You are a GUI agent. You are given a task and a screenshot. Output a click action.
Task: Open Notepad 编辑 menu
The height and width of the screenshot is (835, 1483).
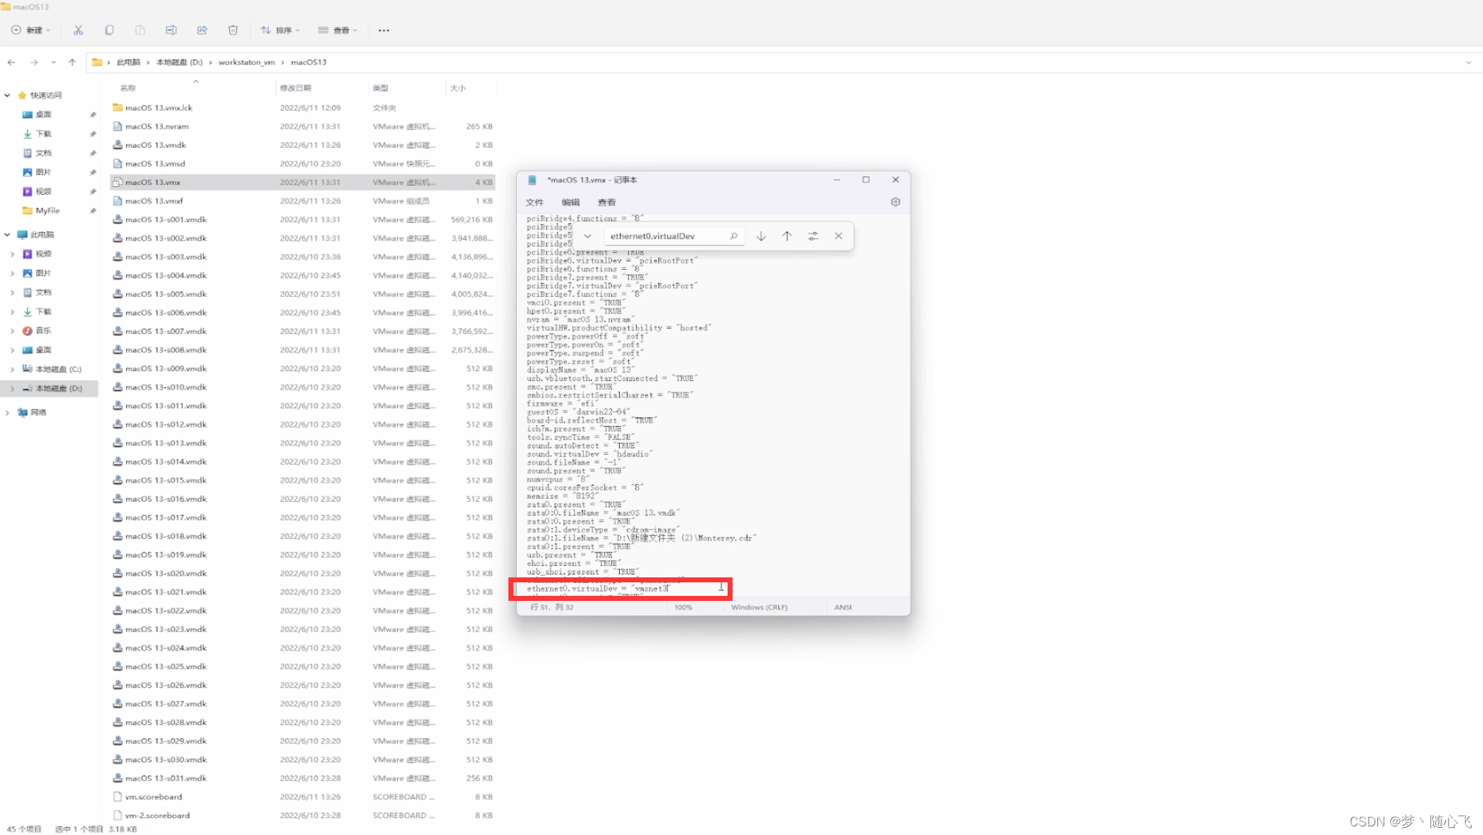tap(570, 202)
